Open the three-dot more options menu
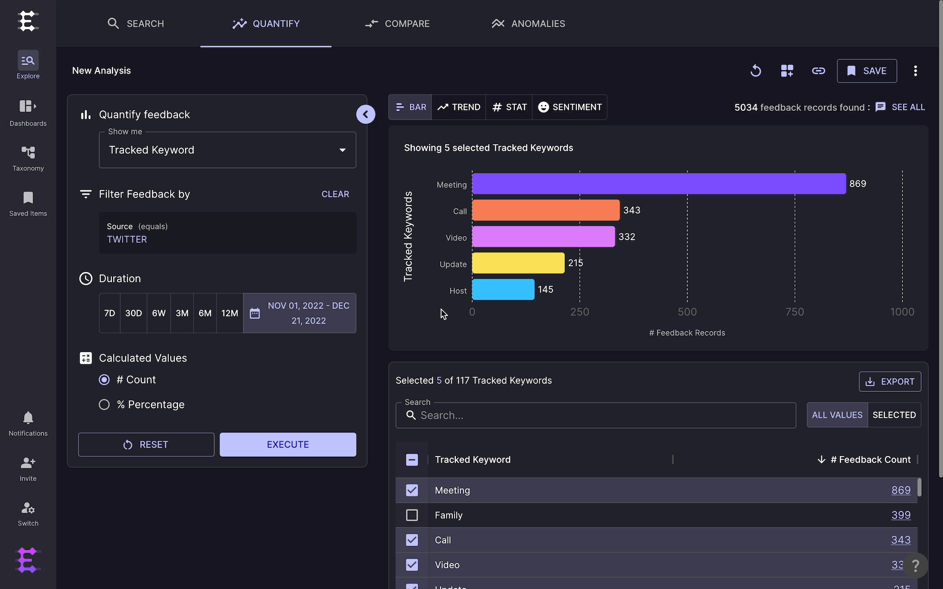 click(916, 71)
